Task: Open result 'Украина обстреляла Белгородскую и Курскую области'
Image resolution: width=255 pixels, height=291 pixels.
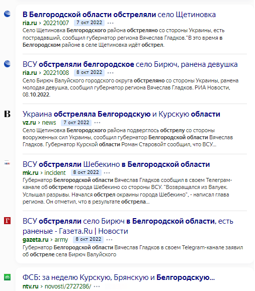Action: tap(121, 114)
